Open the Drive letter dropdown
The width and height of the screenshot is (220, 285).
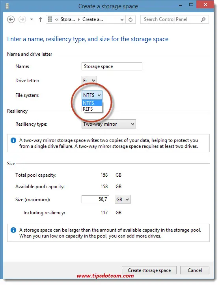pyautogui.click(x=89, y=80)
